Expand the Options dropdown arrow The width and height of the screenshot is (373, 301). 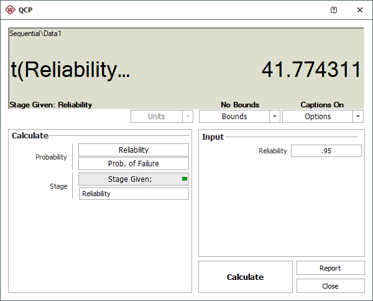point(357,117)
